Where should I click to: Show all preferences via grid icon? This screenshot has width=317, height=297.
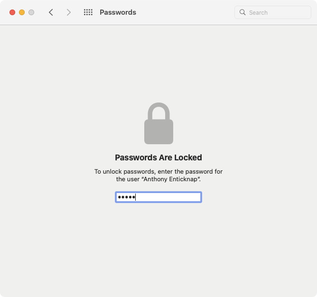(88, 12)
